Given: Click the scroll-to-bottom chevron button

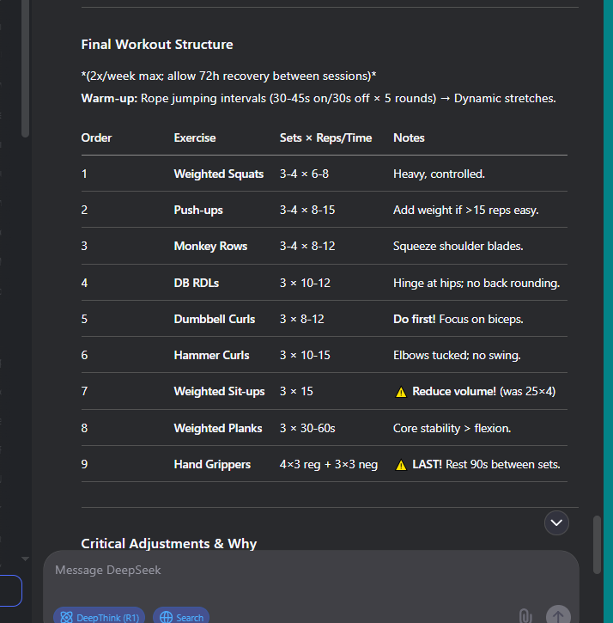Looking at the screenshot, I should 556,522.
